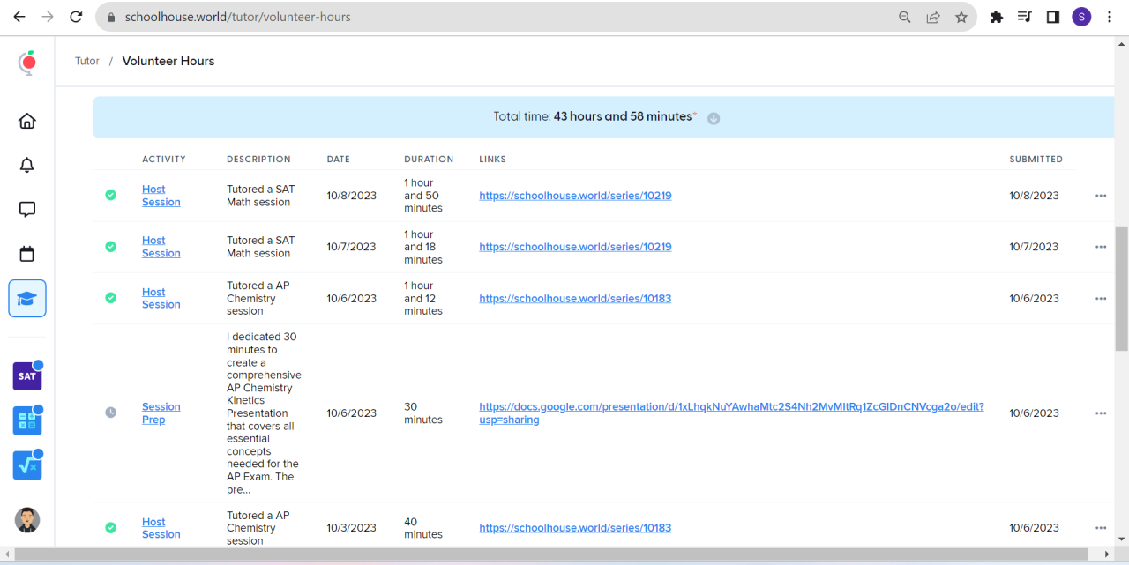This screenshot has height=565, width=1129.
Task: Open the Home icon in sidebar
Action: 27,121
